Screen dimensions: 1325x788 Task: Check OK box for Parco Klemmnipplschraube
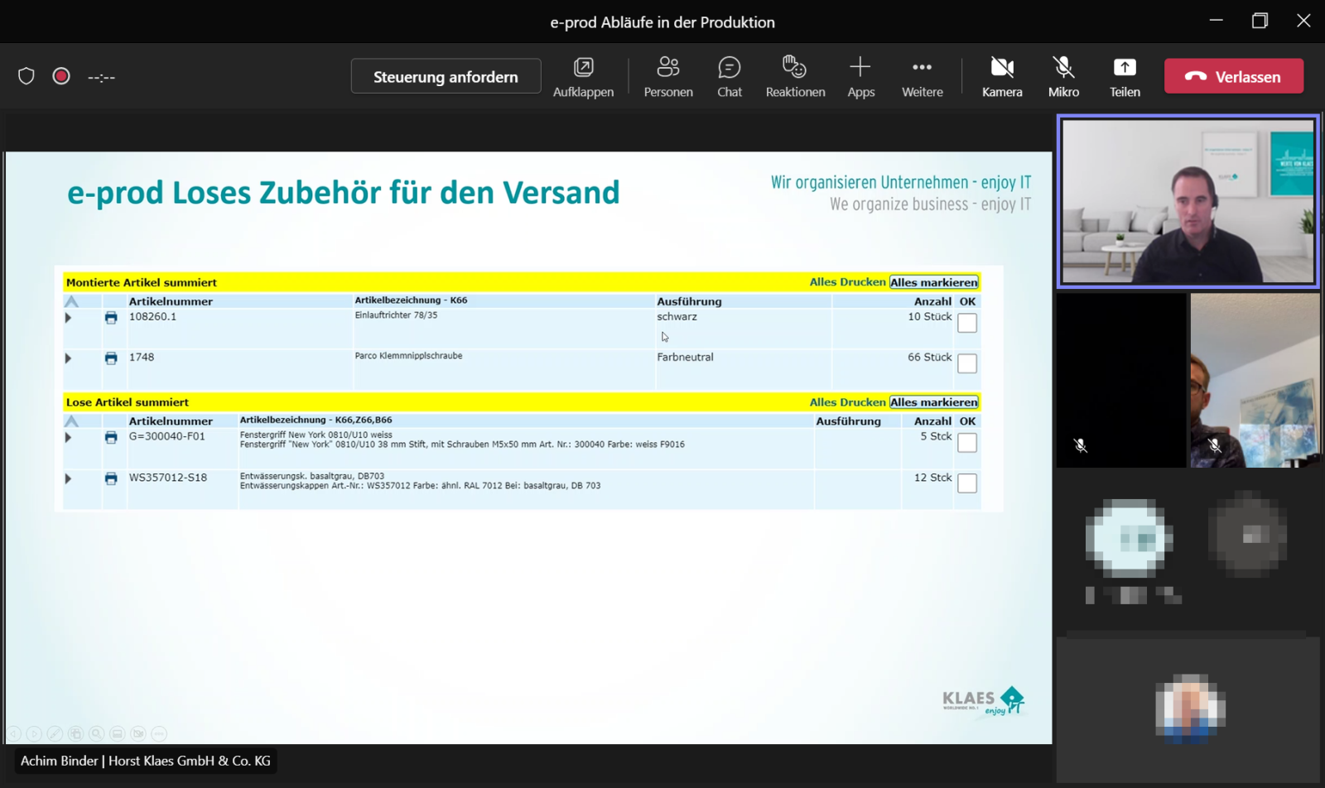(x=967, y=363)
